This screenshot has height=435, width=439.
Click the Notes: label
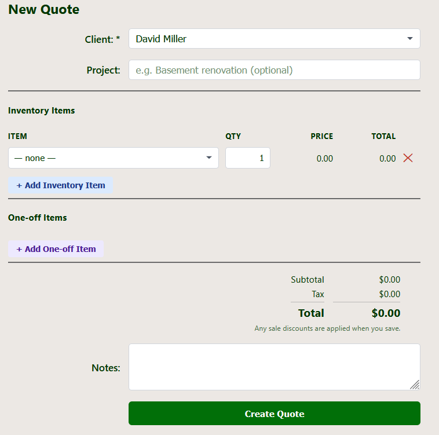pyautogui.click(x=106, y=368)
